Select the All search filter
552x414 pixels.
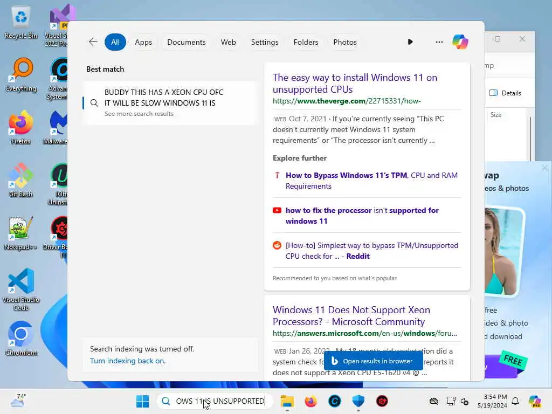tap(115, 42)
